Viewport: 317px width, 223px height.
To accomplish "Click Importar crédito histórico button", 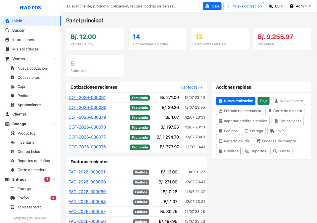I will [x=243, y=121].
